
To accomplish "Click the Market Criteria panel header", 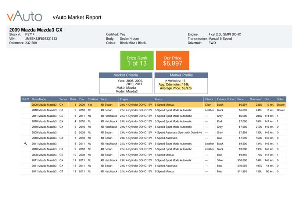I will click(x=126, y=75).
